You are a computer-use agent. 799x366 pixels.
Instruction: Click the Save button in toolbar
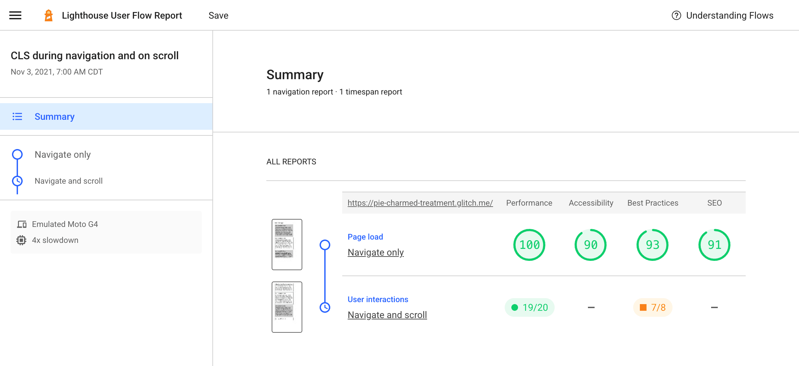click(219, 15)
